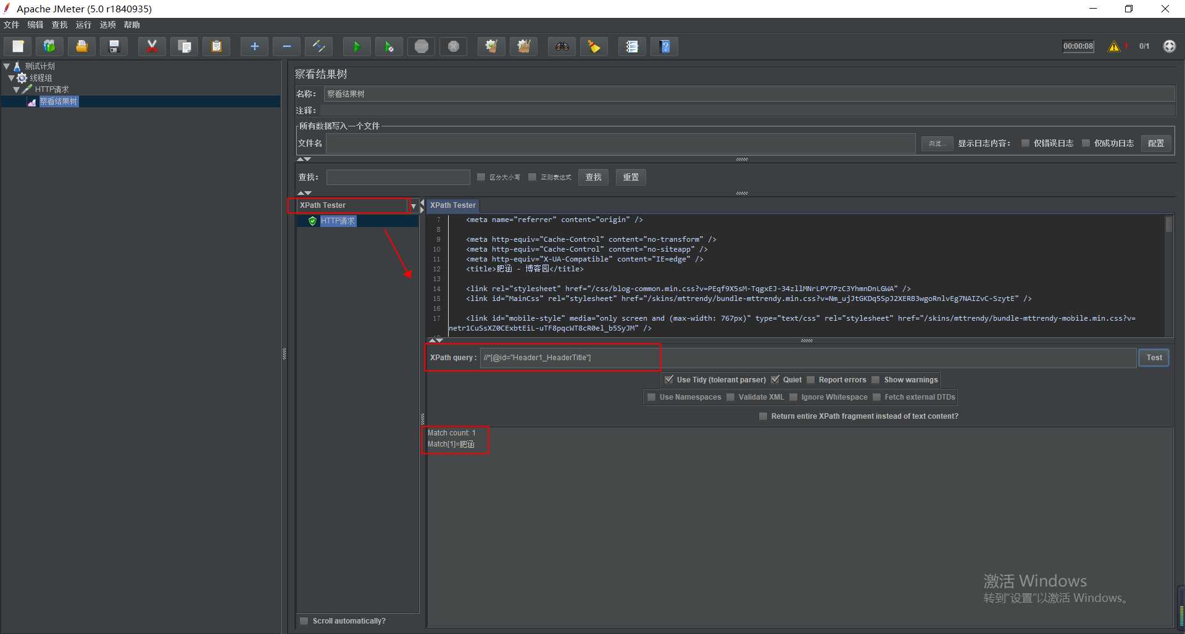The width and height of the screenshot is (1185, 634).
Task: Click the warning triangle log icon
Action: coord(1114,46)
